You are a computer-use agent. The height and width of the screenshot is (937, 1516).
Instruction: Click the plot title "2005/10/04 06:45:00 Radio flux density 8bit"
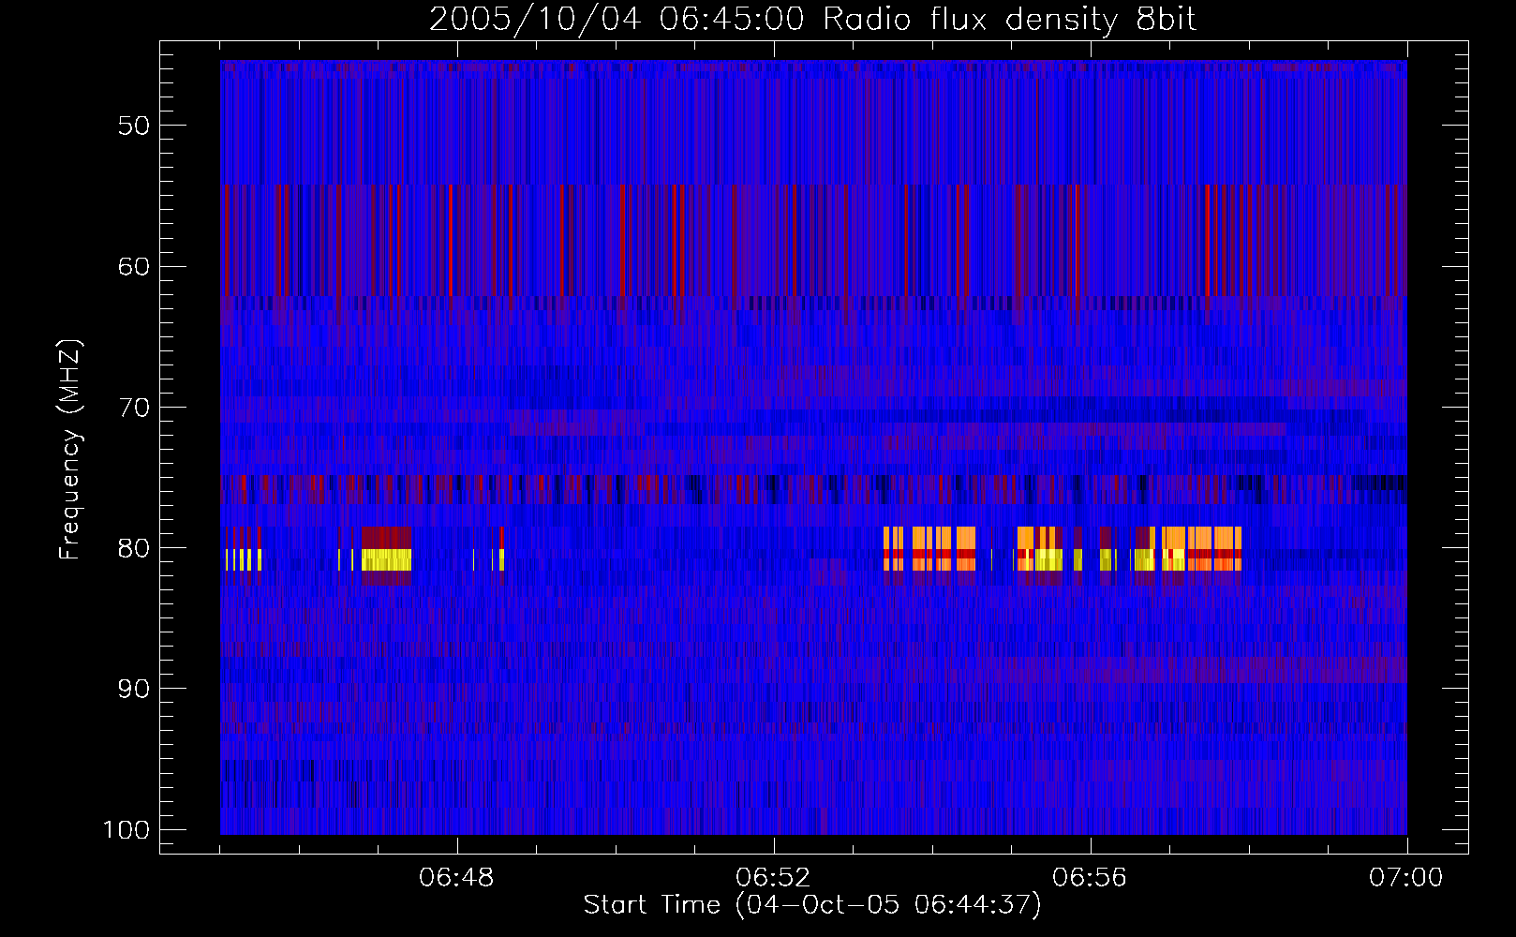click(812, 20)
